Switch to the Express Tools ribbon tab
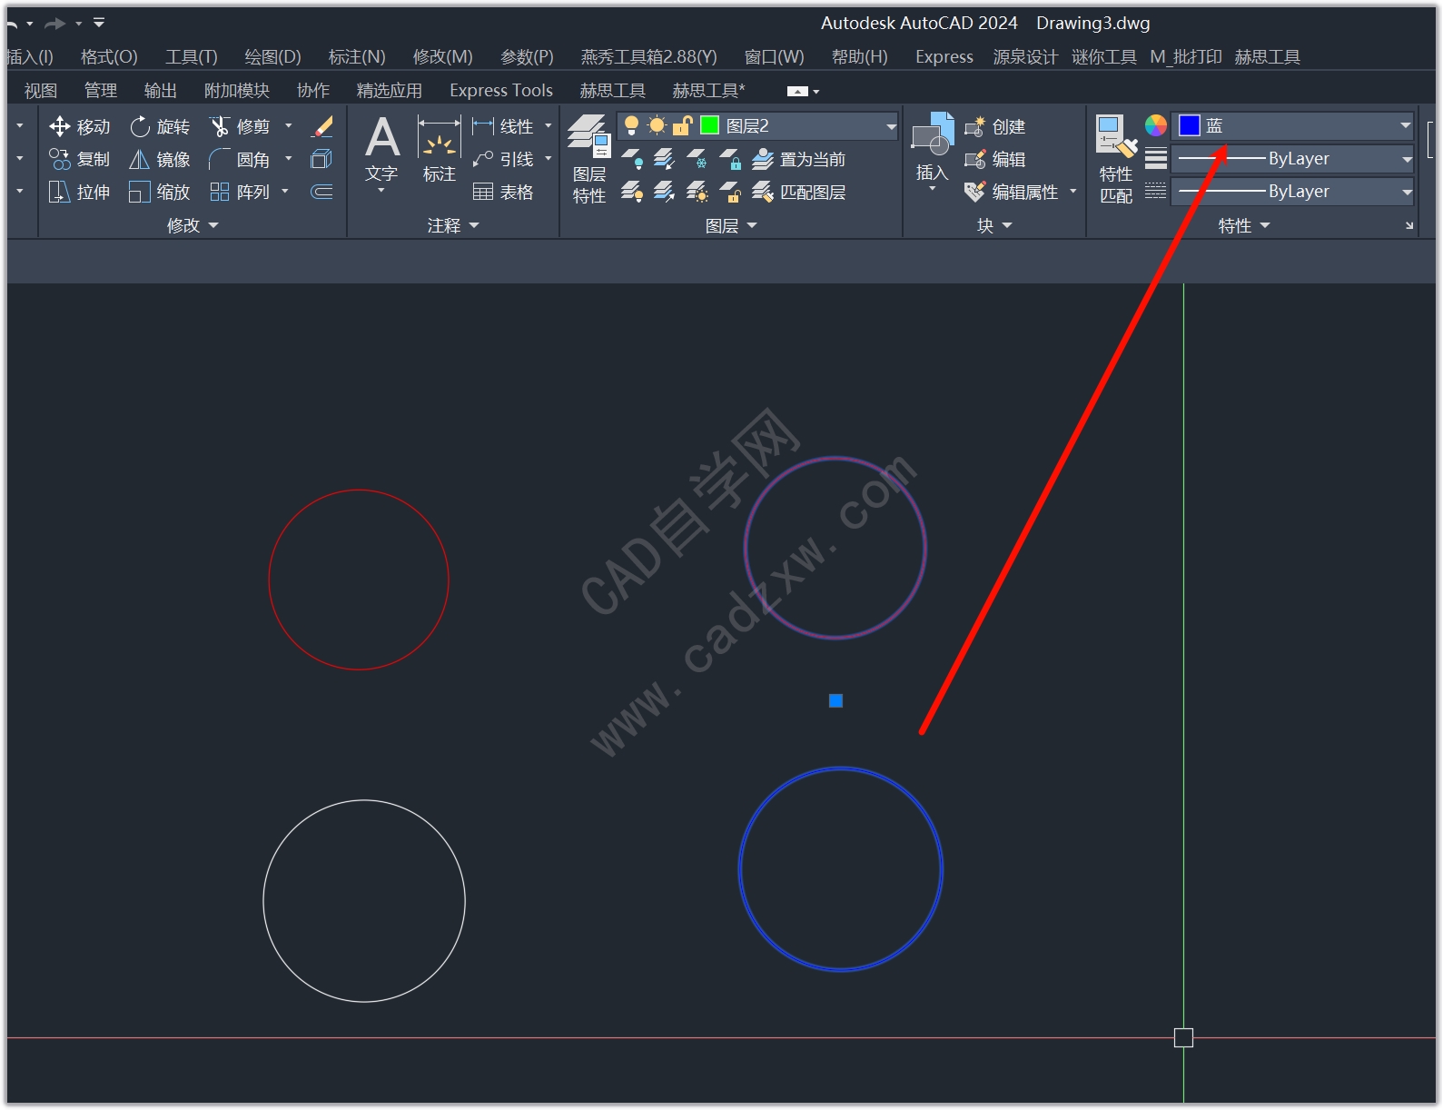This screenshot has width=1443, height=1110. [501, 90]
